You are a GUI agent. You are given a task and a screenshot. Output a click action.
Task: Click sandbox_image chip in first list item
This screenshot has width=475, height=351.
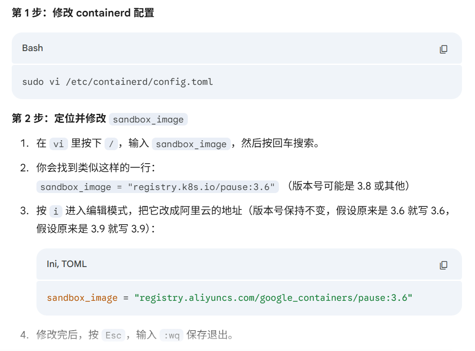(x=191, y=144)
